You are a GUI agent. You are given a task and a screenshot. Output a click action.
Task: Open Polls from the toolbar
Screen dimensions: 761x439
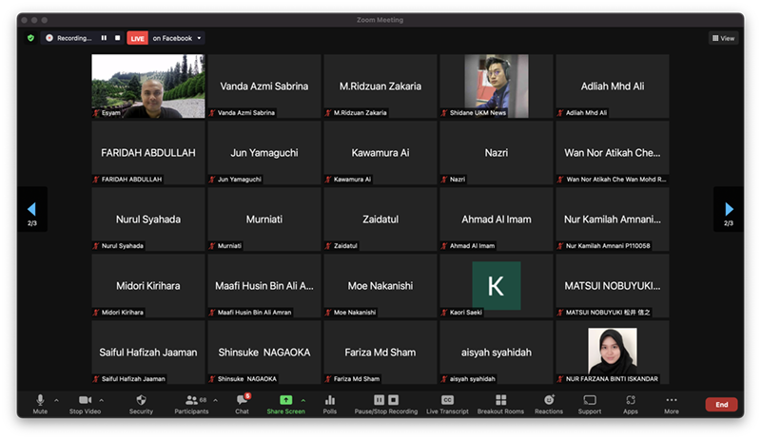pyautogui.click(x=330, y=403)
